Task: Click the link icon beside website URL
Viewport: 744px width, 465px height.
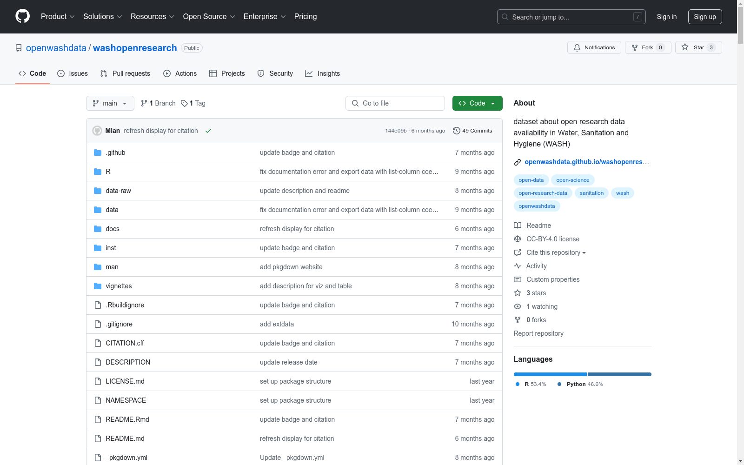Action: (518, 162)
